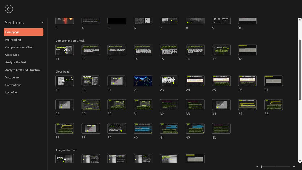Open slide 14 thumbnail
The image size is (302, 170).
[x=143, y=50]
